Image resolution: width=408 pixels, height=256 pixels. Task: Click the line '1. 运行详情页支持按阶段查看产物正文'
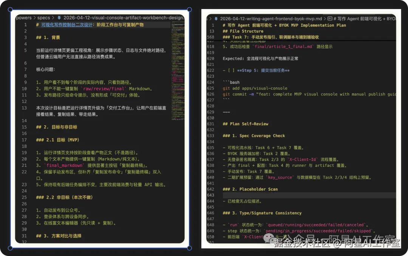pyautogui.click(x=88, y=153)
